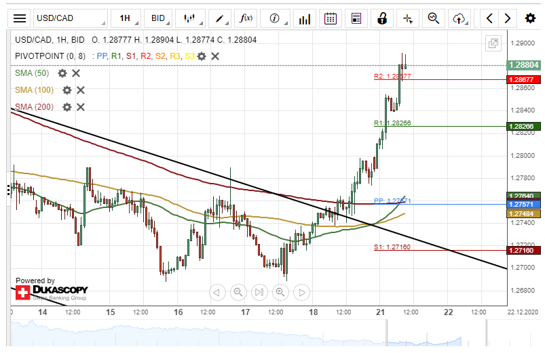Click the OHLC header text USD/CAD, 1H, BID
545x353 pixels.
tap(50, 40)
